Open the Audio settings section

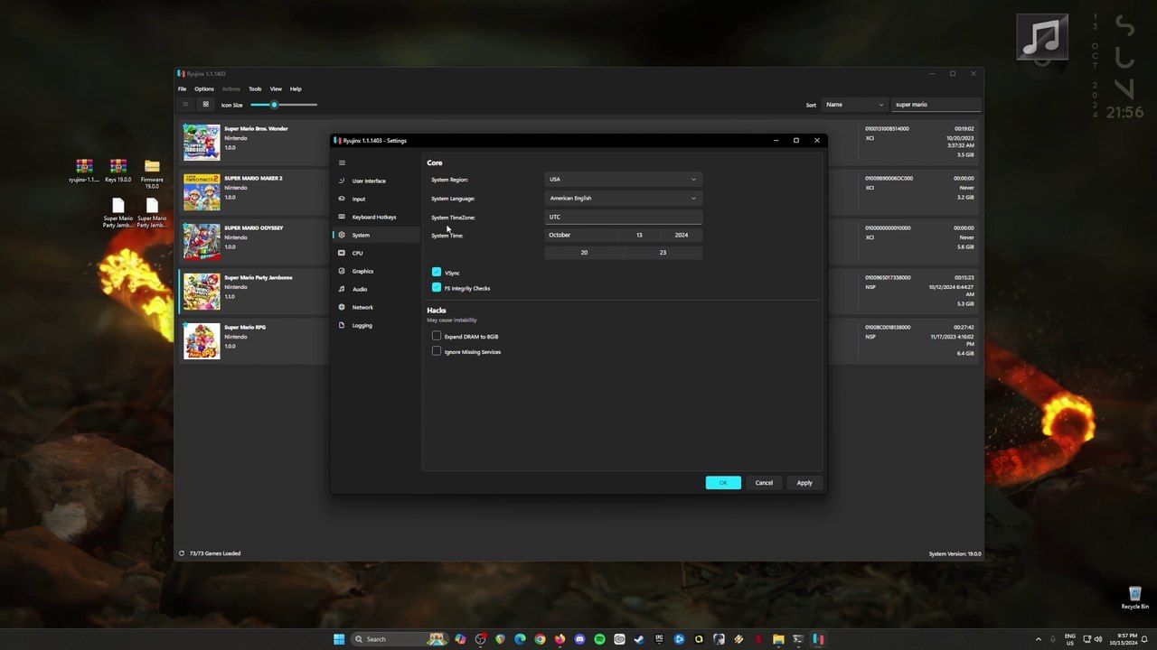pyautogui.click(x=360, y=289)
